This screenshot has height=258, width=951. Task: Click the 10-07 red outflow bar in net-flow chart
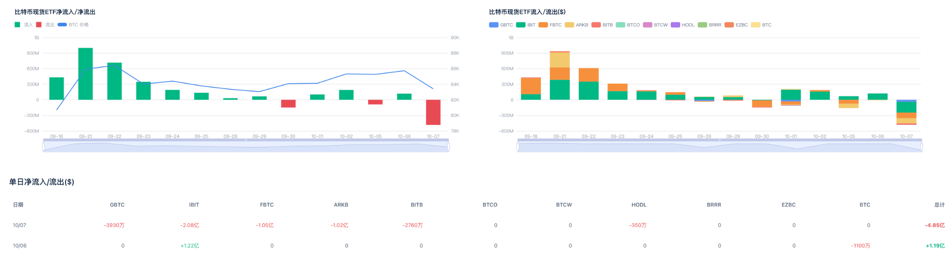point(433,112)
